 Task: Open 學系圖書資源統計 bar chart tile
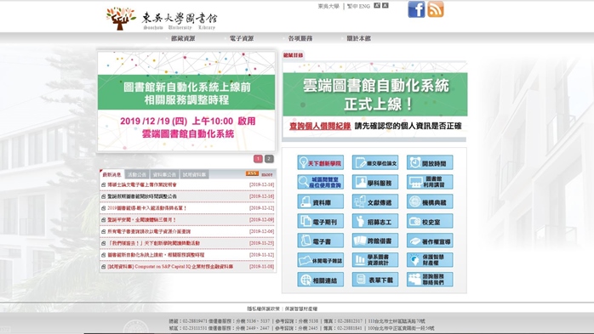click(375, 260)
